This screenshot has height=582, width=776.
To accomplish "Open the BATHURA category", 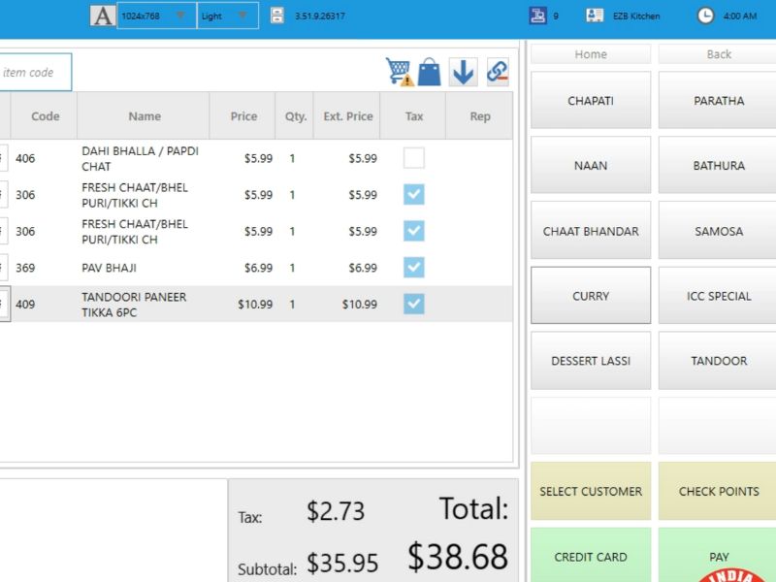I will tap(719, 165).
